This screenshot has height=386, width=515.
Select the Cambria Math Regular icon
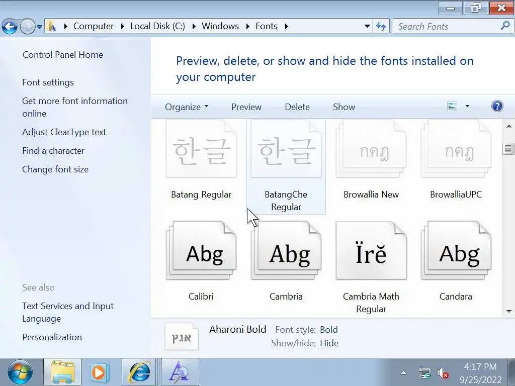coord(371,251)
